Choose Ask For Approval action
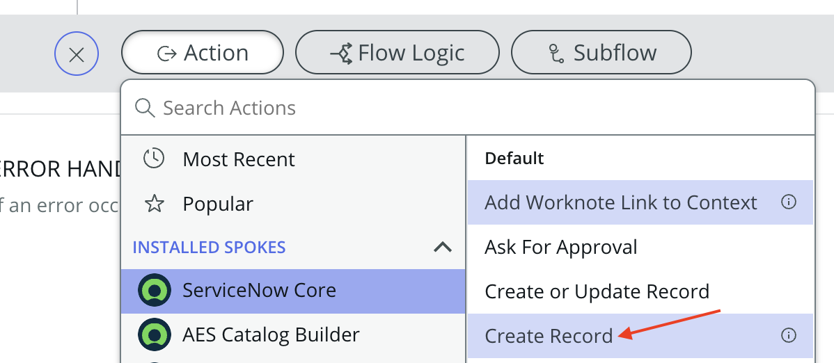 [561, 247]
